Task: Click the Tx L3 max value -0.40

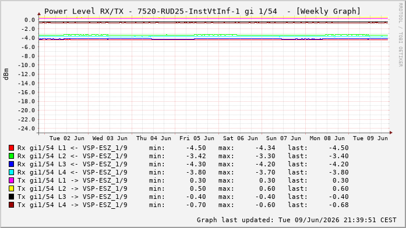Action: click(266, 197)
